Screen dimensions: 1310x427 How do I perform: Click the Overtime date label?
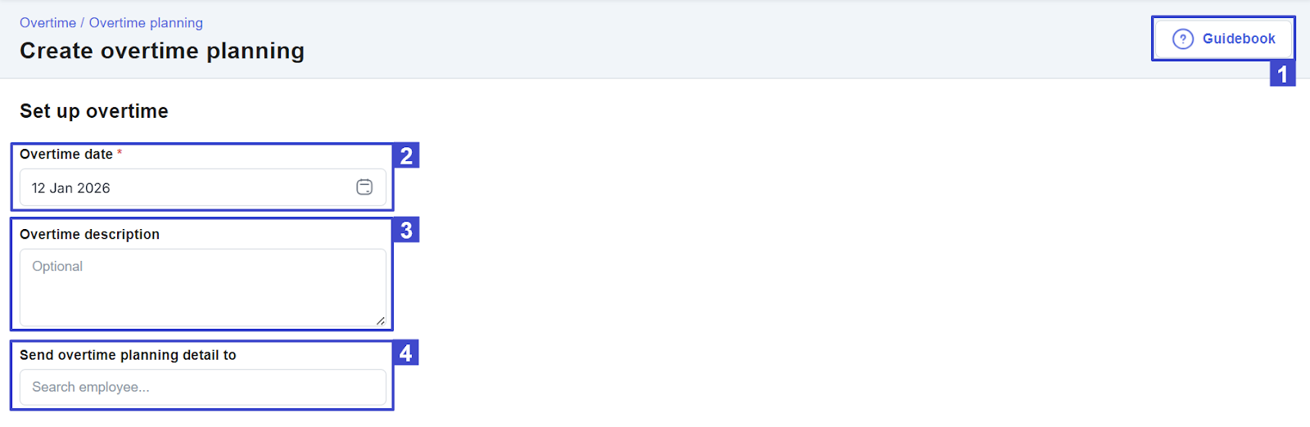tap(66, 154)
